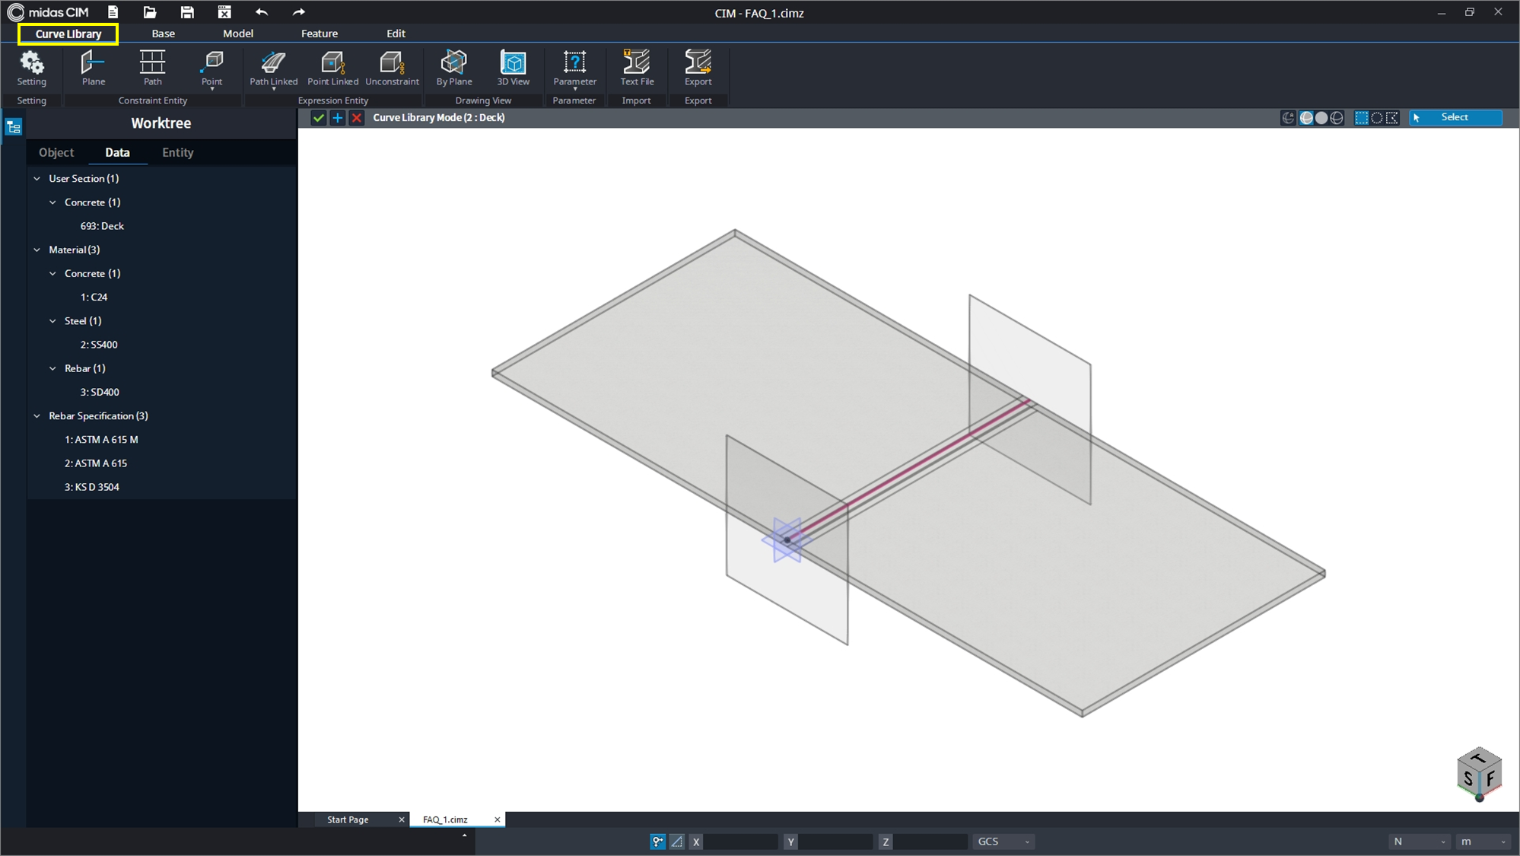Open the m length unit dropdown
The height and width of the screenshot is (856, 1520).
tap(1483, 842)
